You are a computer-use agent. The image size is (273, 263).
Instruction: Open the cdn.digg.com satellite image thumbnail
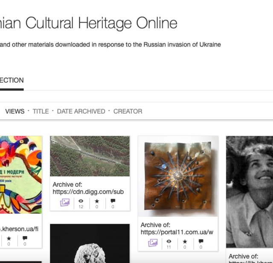(x=90, y=156)
